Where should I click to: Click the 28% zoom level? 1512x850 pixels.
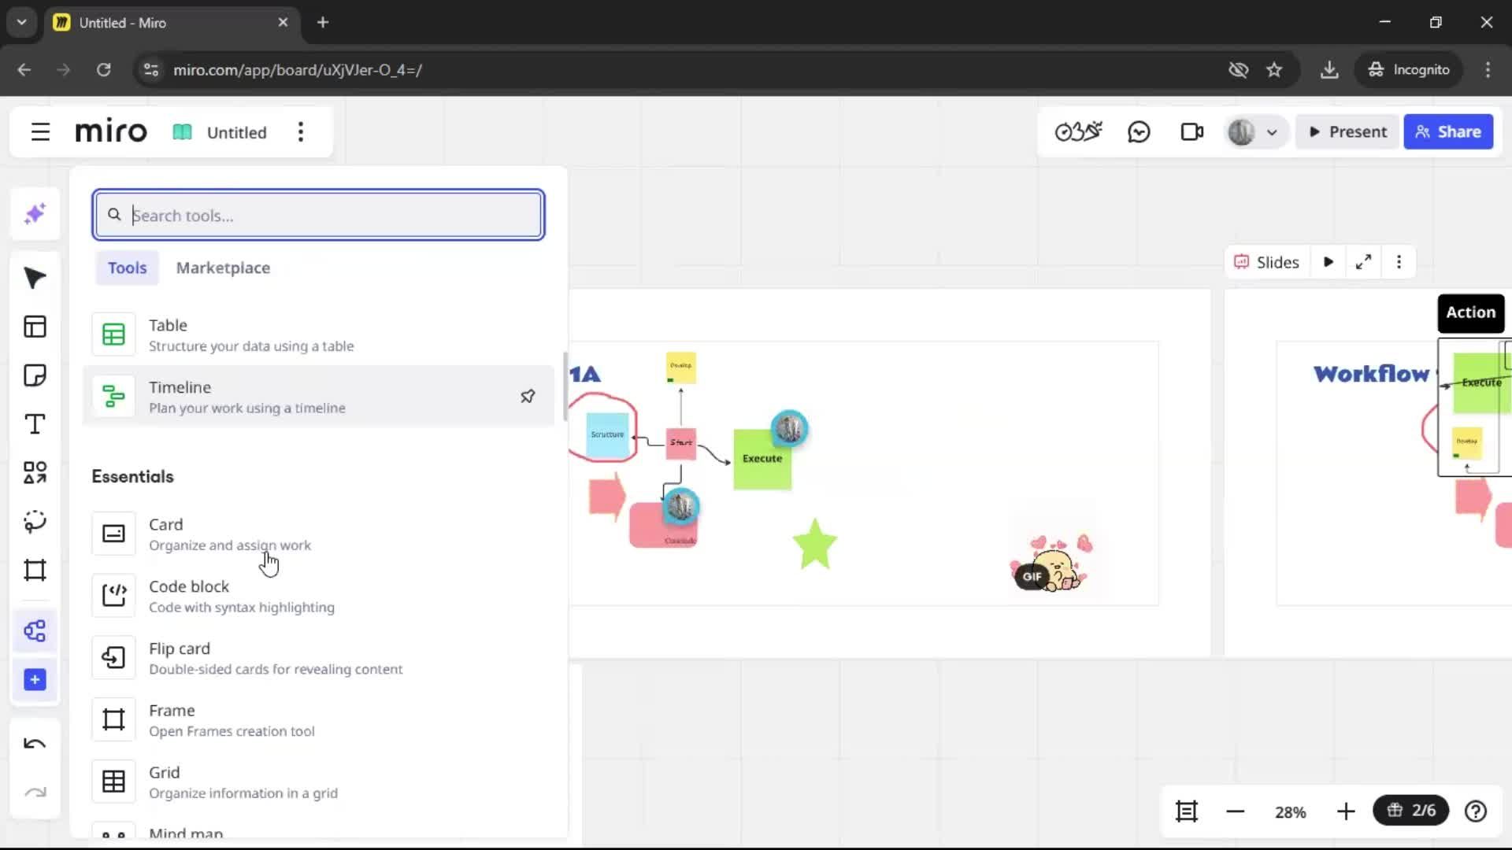[1291, 811]
